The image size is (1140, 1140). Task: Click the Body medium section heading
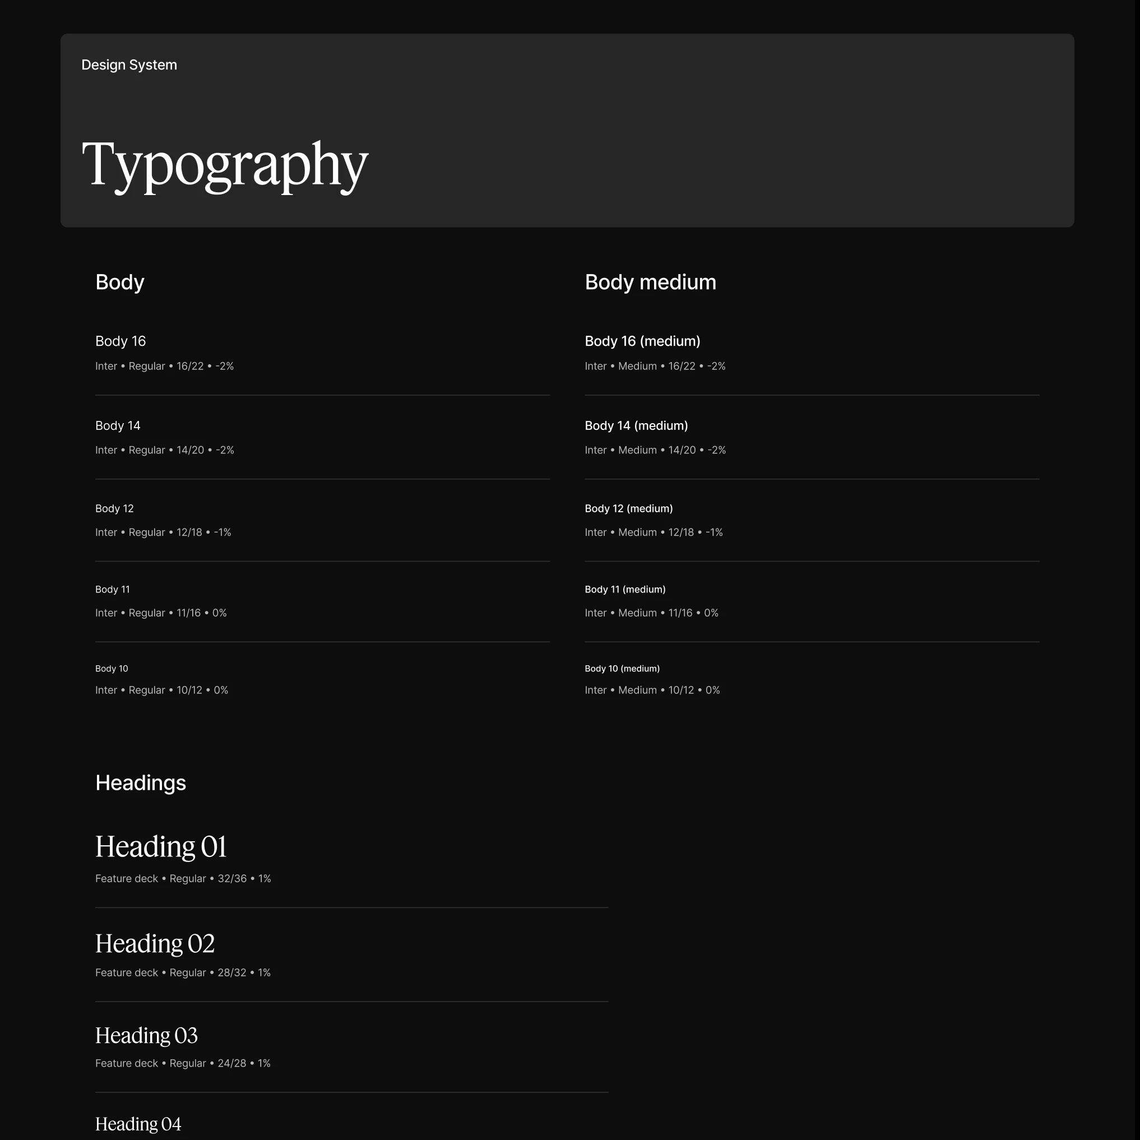click(x=650, y=282)
